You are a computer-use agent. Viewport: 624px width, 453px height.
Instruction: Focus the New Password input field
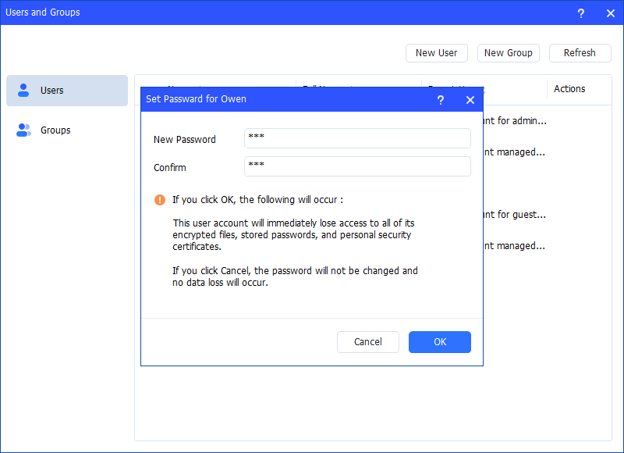[357, 138]
